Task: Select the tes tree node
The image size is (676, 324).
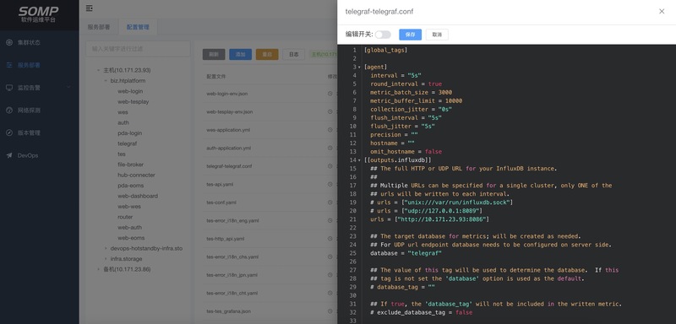Action: tap(122, 154)
